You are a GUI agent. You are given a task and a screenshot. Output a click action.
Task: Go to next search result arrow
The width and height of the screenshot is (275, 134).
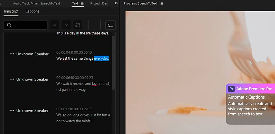coord(66,25)
